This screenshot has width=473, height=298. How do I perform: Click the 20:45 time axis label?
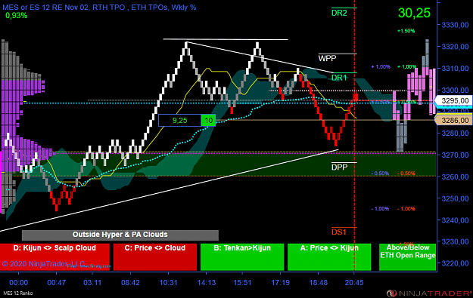tap(354, 283)
